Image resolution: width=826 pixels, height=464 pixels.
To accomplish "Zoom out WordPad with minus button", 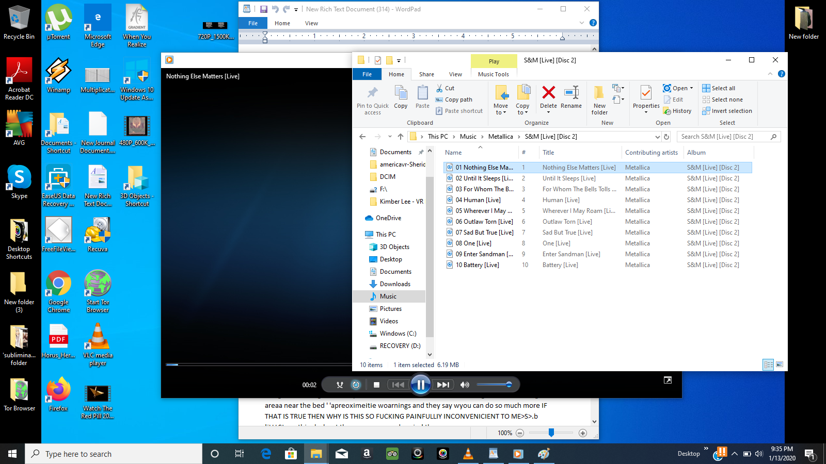I will tap(520, 433).
